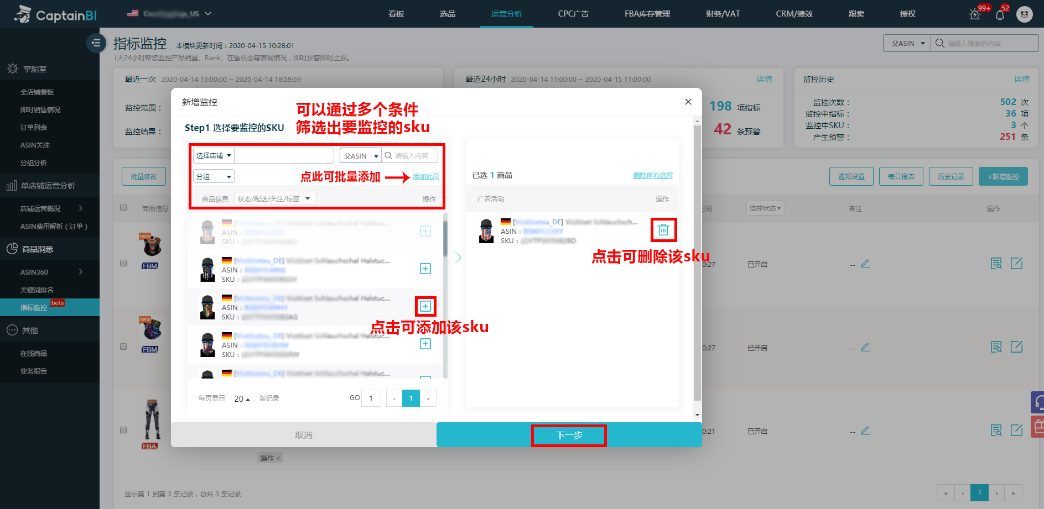Image resolution: width=1044 pixels, height=509 pixels.
Task: Open the 看板 top menu
Action: [x=396, y=14]
